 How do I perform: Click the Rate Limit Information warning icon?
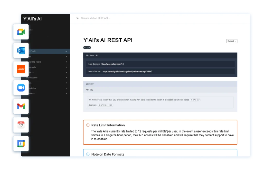[x=88, y=125]
